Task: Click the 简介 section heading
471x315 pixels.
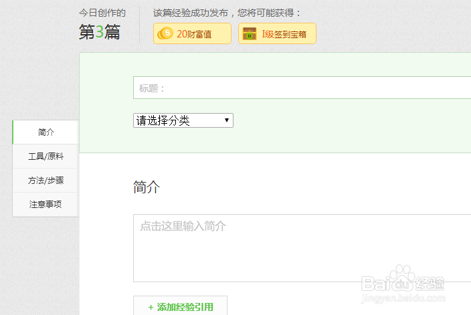Action: coord(147,187)
